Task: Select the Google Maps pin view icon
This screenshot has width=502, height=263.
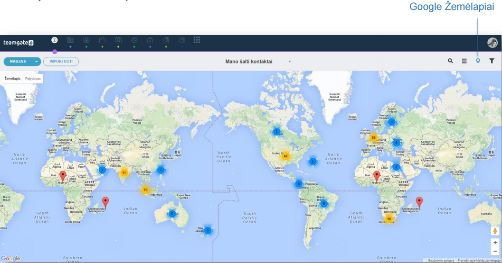Action: coord(478,61)
